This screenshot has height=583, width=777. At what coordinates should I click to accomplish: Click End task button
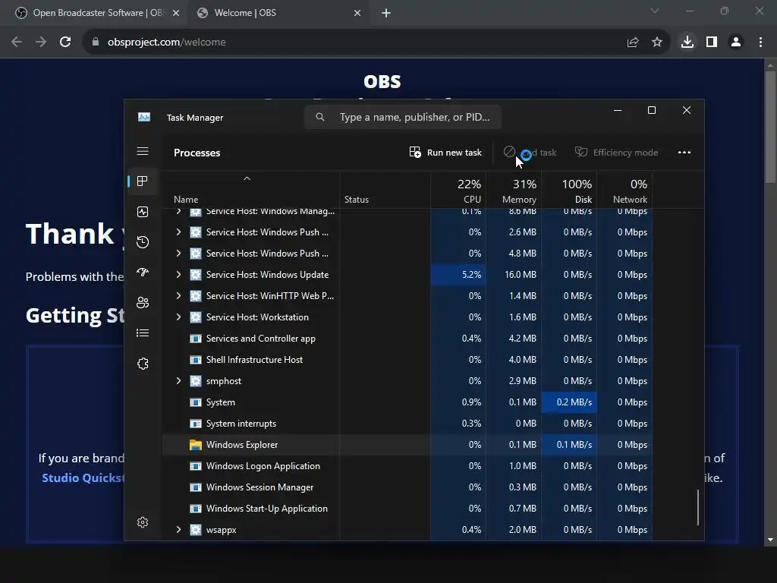(530, 153)
